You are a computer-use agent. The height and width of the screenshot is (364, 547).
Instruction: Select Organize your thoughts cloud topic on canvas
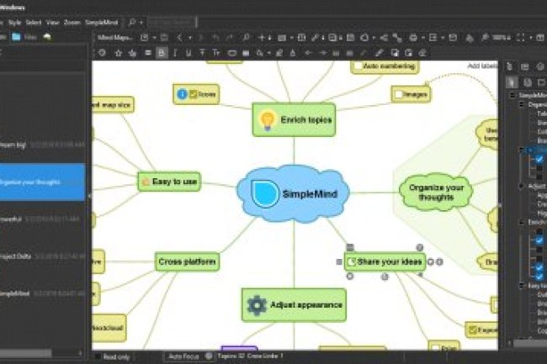click(x=436, y=193)
